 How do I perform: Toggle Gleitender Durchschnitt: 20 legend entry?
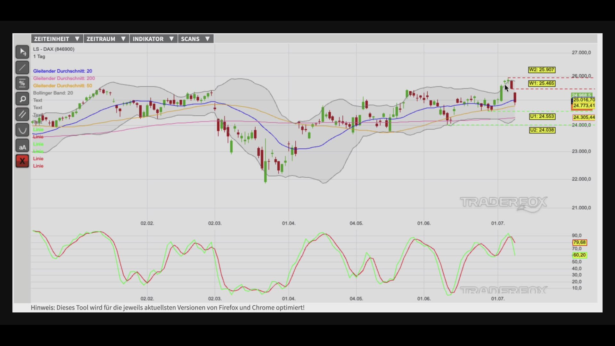click(x=62, y=71)
